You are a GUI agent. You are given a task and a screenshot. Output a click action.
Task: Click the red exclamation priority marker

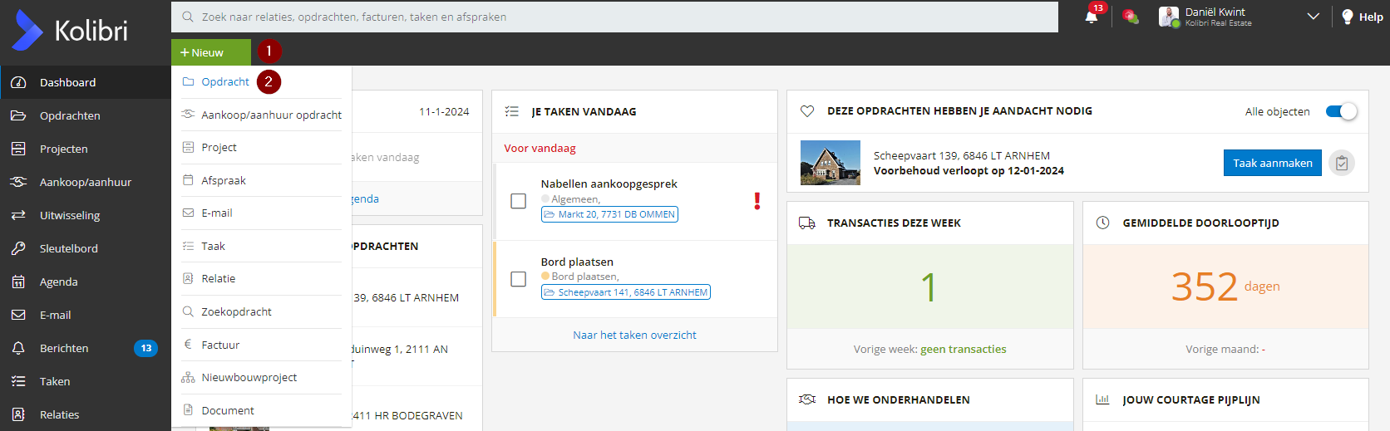pyautogui.click(x=757, y=200)
